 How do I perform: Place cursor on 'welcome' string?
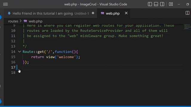(x=66, y=57)
